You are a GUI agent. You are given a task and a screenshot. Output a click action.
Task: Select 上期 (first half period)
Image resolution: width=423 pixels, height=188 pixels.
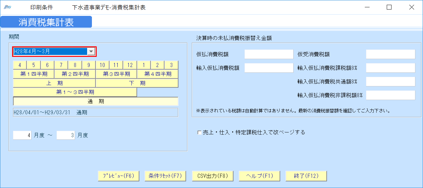(x=54, y=83)
